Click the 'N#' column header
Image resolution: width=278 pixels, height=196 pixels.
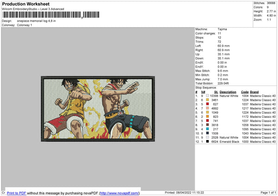click(x=203, y=92)
